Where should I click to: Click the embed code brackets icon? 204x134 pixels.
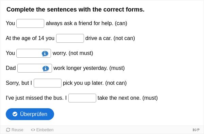coord(33,130)
